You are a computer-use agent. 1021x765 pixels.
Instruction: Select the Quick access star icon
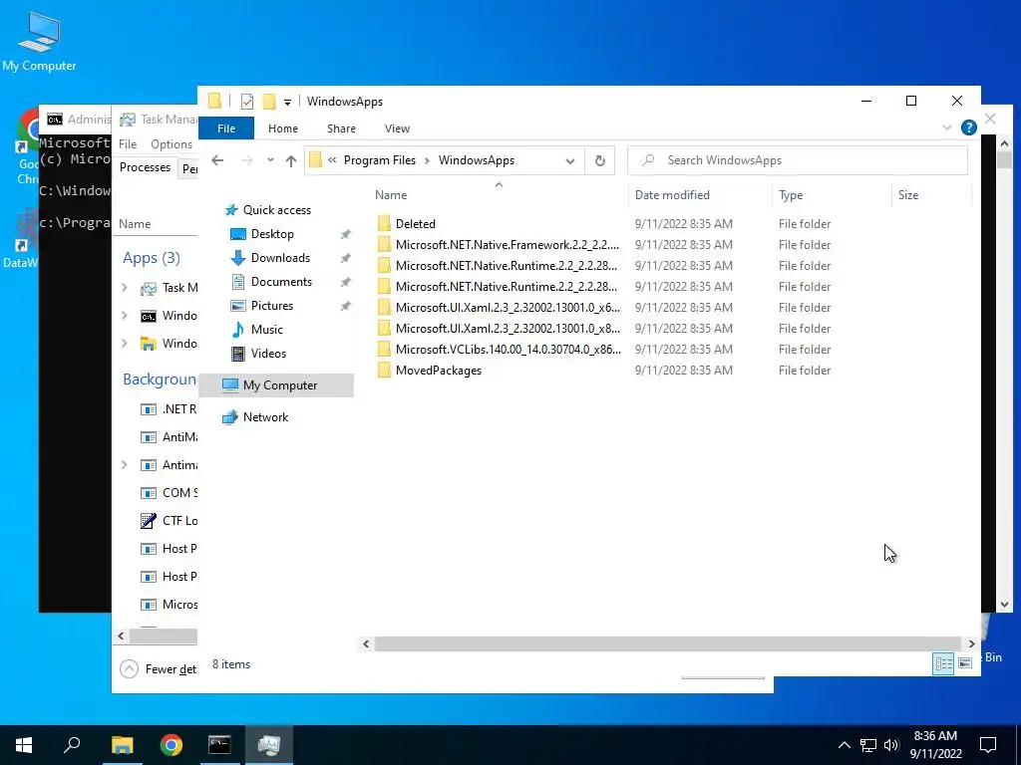pos(231,210)
